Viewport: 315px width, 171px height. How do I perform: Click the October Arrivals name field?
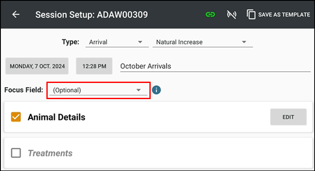213,66
